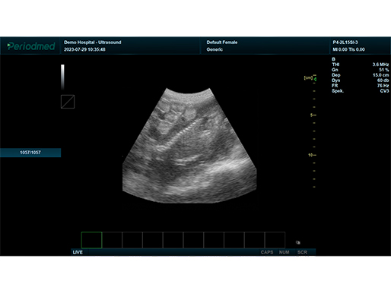Click the green focus marker on depth scale
391x293 pixels.
(x=315, y=79)
